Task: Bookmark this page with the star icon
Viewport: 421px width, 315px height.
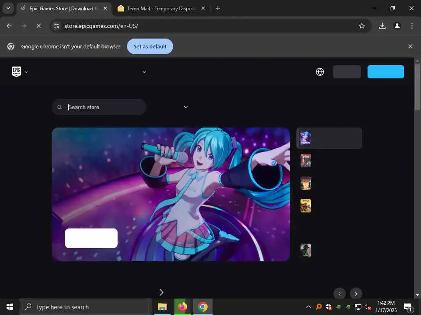Action: point(362,26)
